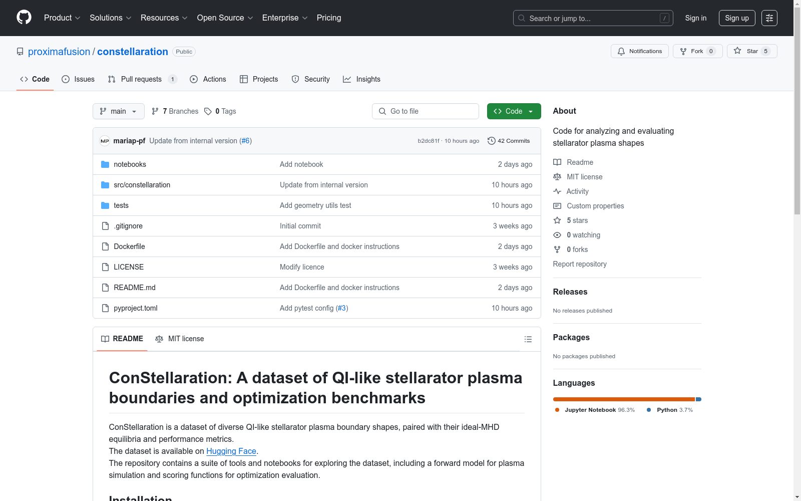Open the green Code dropdown button
Screen dimensions: 801x501
point(514,111)
